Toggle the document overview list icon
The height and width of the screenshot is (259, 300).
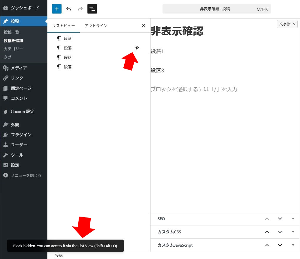(92, 9)
